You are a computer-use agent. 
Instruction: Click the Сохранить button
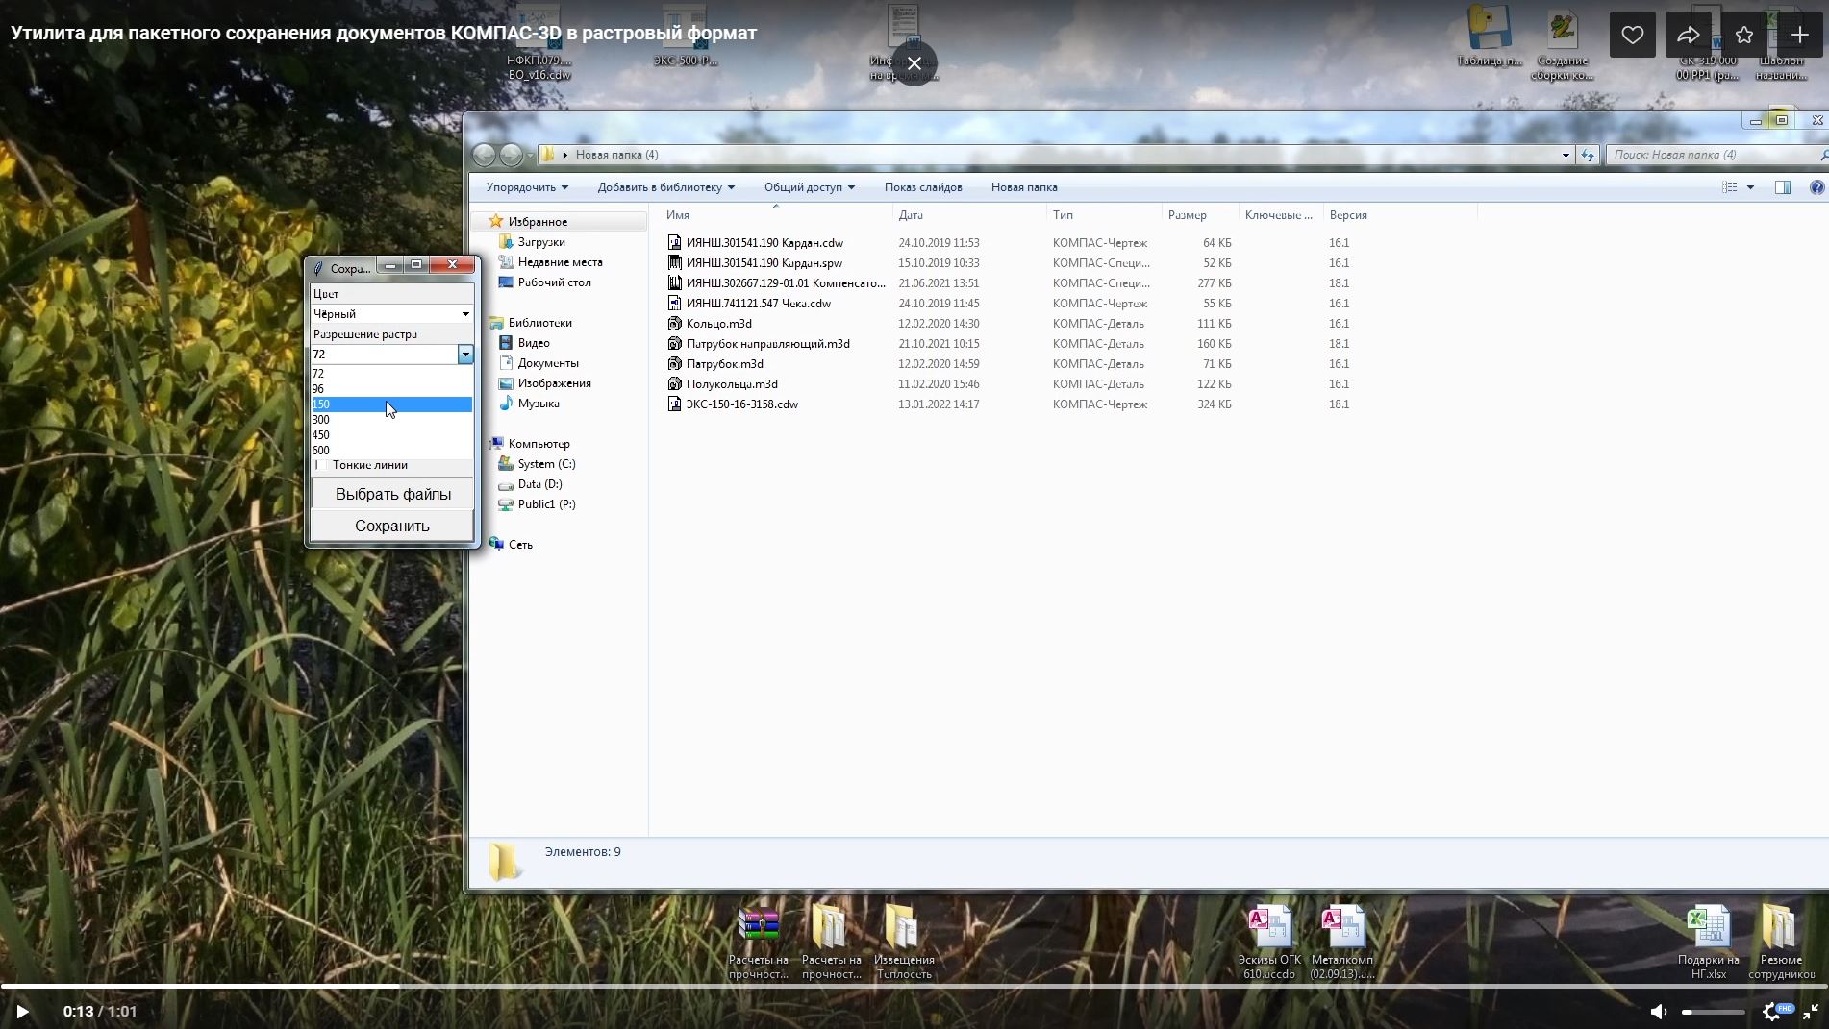pos(392,526)
